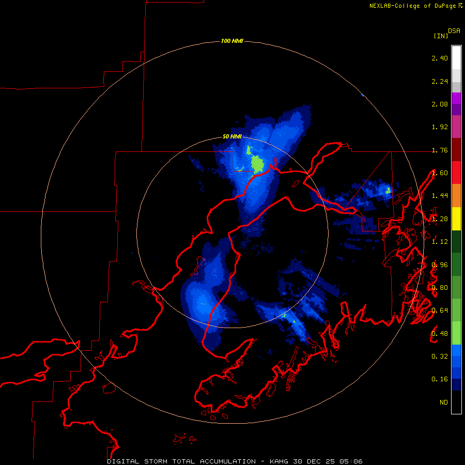The image size is (465, 465).
Task: Click the DSA product label
Action: coord(454,30)
